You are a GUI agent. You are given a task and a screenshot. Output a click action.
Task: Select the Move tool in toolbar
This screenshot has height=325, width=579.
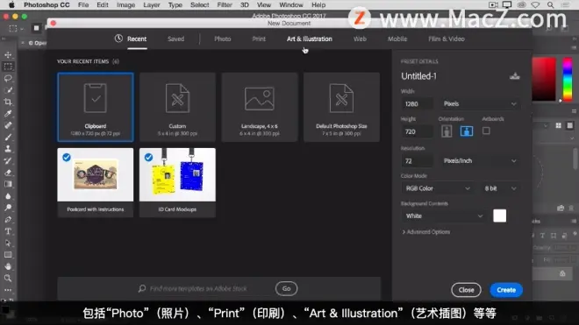click(8, 55)
